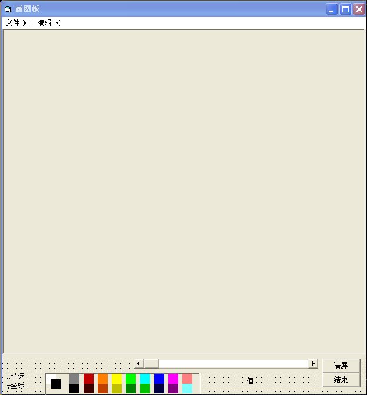Pick the magenta color swatch
Viewport: 367px width, 395px height.
(173, 379)
